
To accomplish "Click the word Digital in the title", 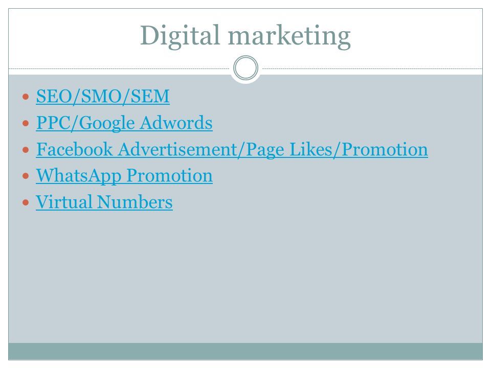I will click(x=180, y=36).
